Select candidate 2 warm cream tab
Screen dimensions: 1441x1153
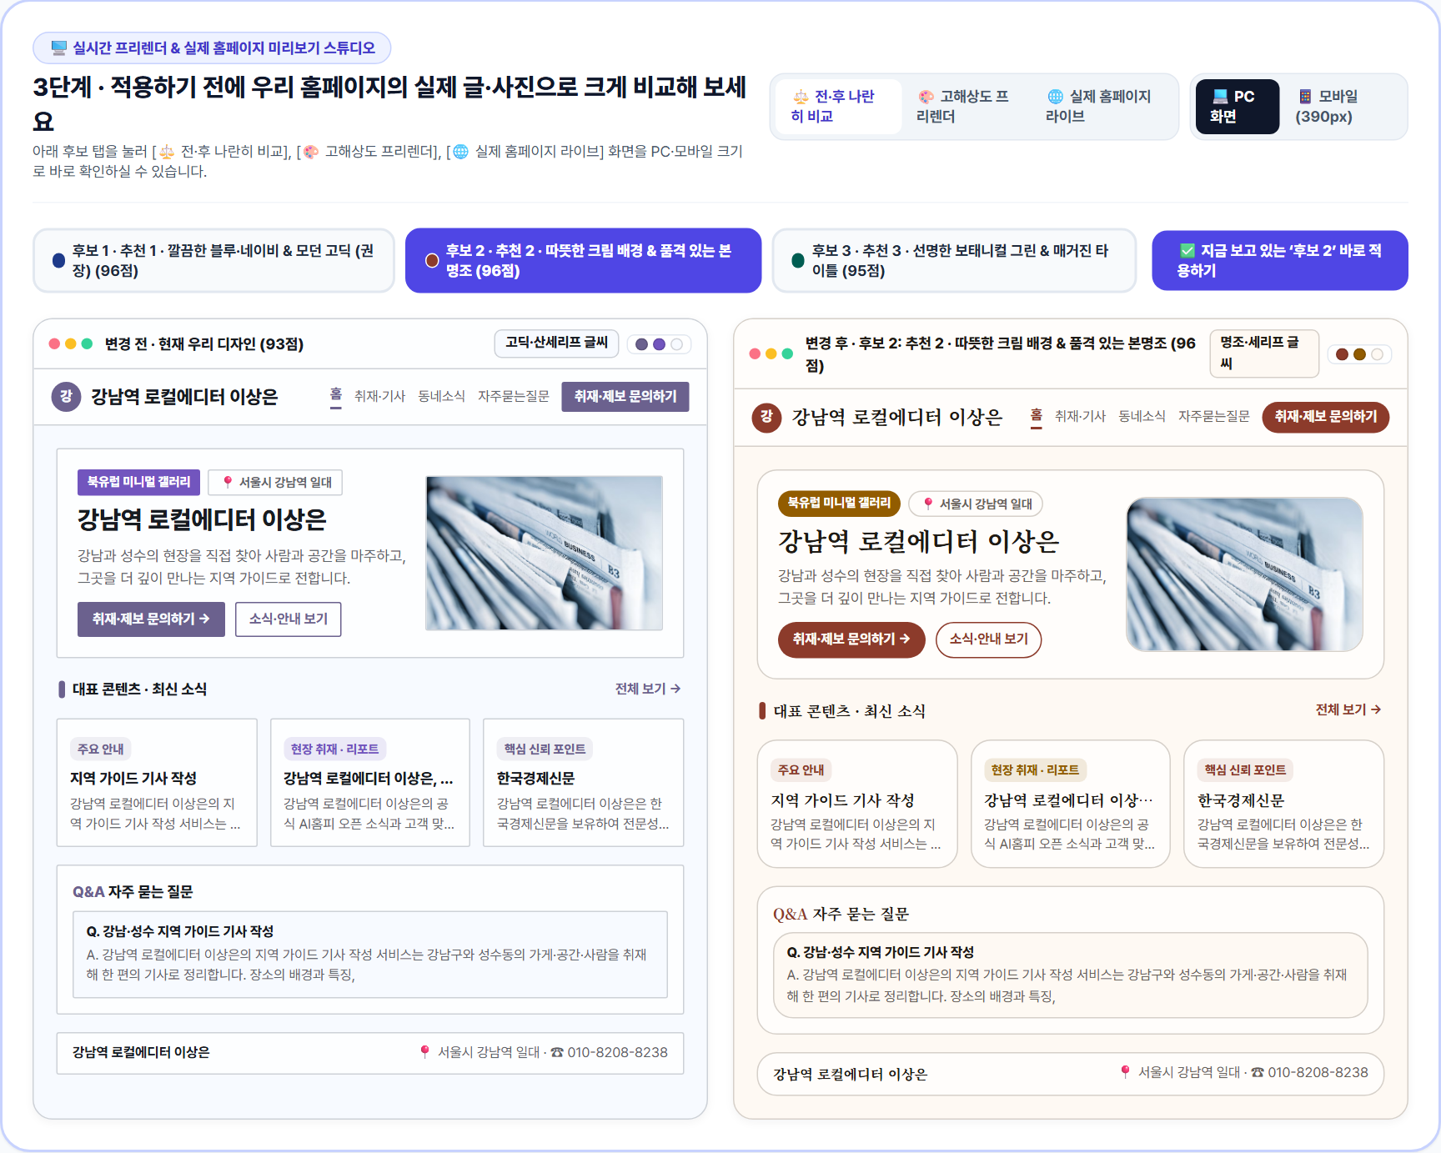(x=583, y=261)
